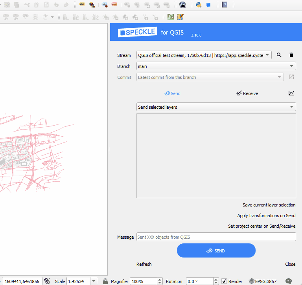Viewport: 302px width, 285px height.
Task: Click Save current layer selection
Action: (269, 205)
